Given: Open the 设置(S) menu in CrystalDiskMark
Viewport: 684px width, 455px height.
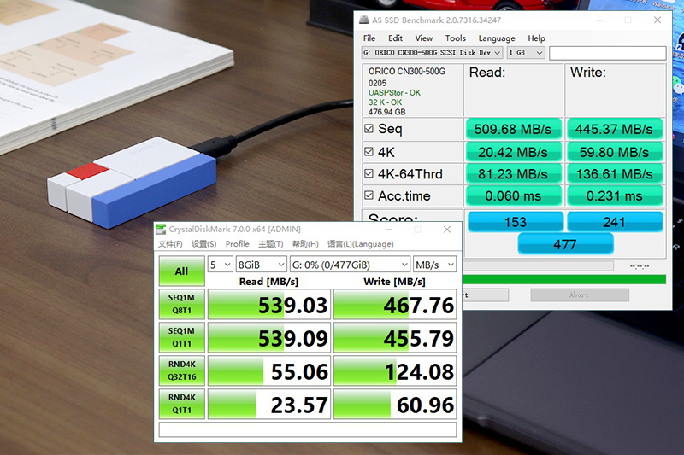Looking at the screenshot, I should pyautogui.click(x=203, y=244).
